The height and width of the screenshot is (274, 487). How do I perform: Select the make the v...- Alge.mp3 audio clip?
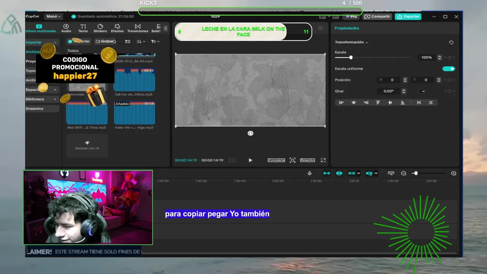click(134, 115)
